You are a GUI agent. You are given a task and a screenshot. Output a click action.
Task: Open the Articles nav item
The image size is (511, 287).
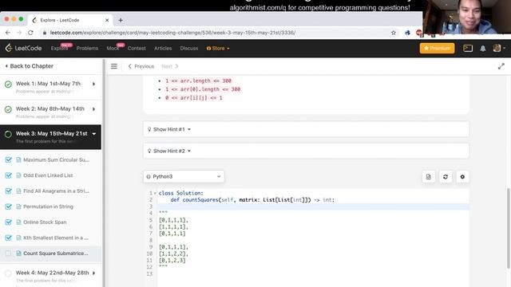(163, 48)
